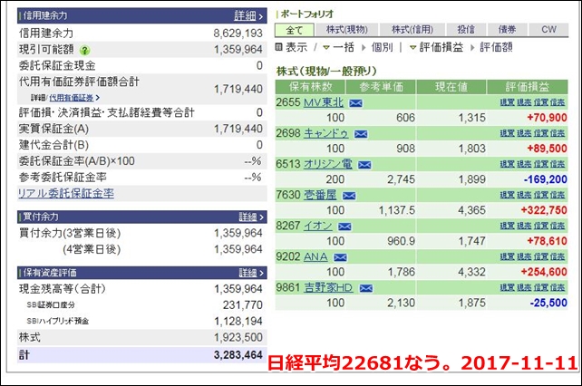
Task: Click the 株式(現物/一般預り) section heading
Action: coord(326,72)
